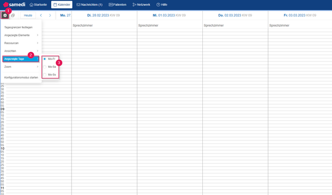The width and height of the screenshot is (332, 195).
Task: Click the samedi logo
Action: pyautogui.click(x=14, y=4)
